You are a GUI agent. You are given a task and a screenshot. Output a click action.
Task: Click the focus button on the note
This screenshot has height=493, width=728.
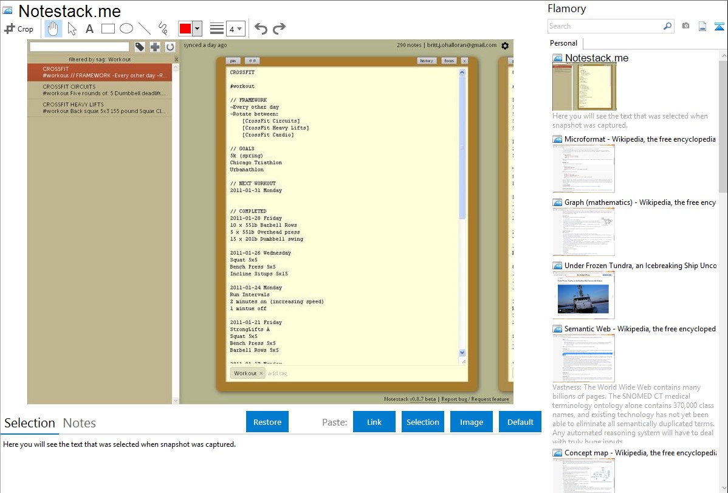click(449, 60)
